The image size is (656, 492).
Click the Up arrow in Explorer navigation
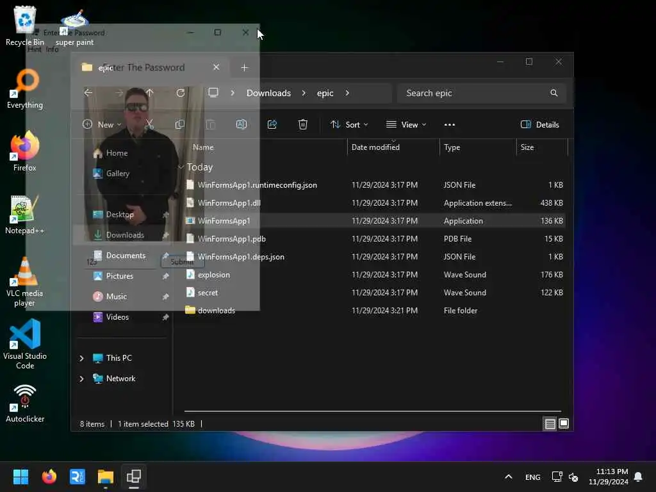[x=150, y=93]
